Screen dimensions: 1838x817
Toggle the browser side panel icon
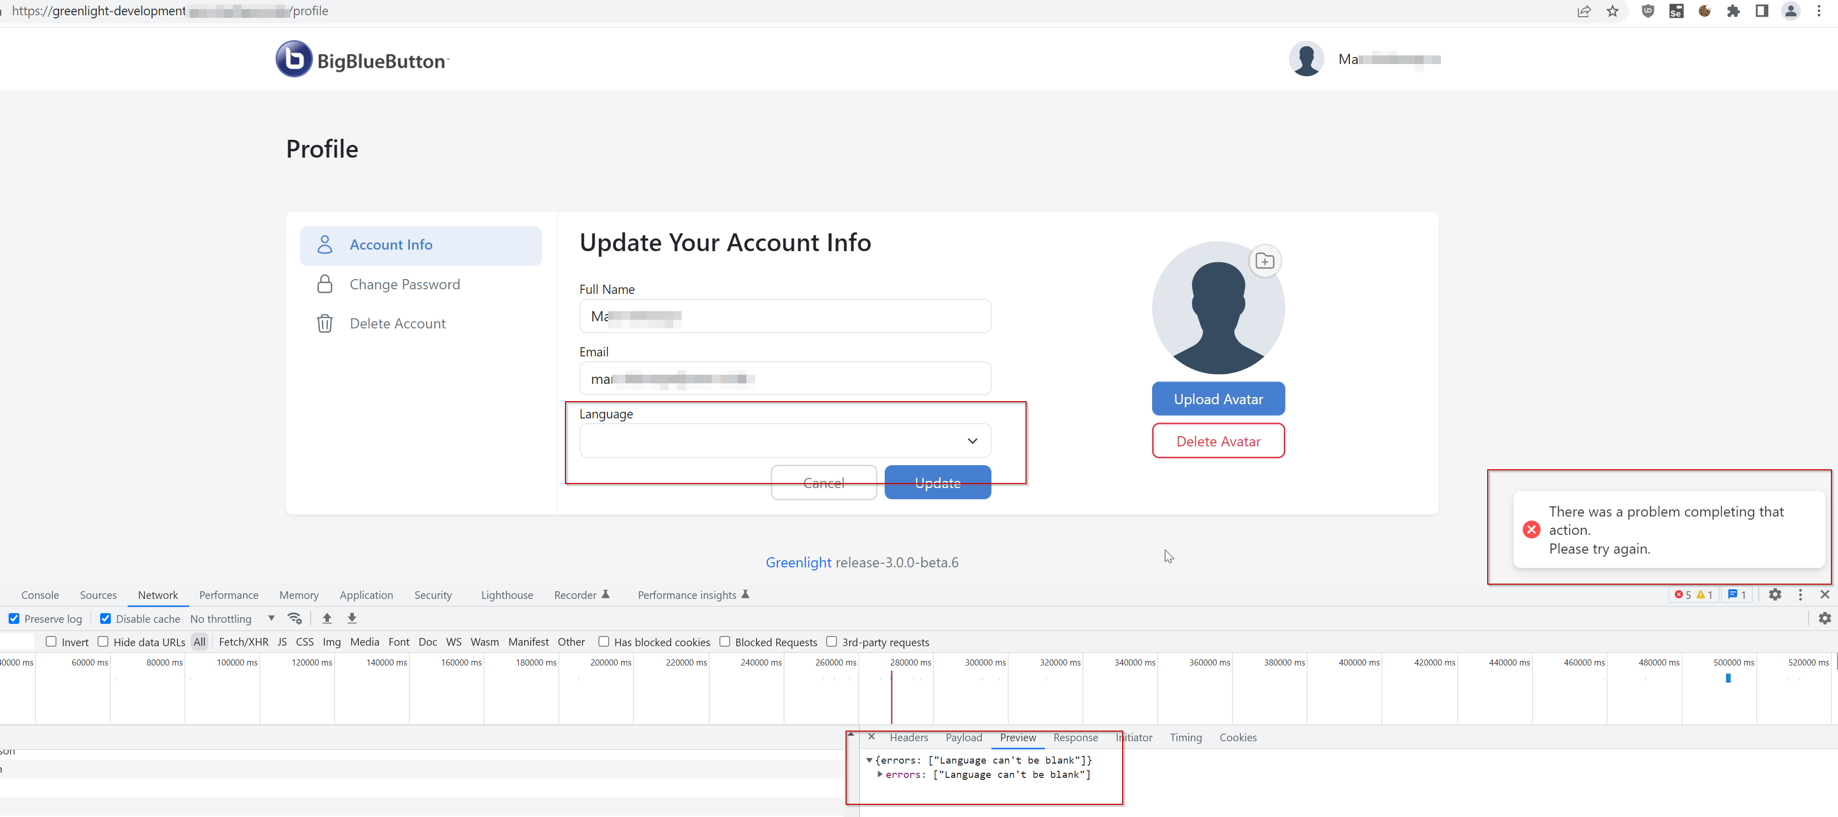tap(1762, 11)
